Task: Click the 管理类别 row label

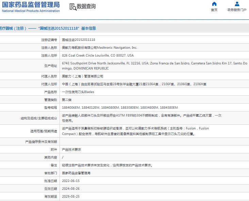Action: point(51,100)
